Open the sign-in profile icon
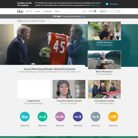The width and height of the screenshot is (138, 138). 95,11
